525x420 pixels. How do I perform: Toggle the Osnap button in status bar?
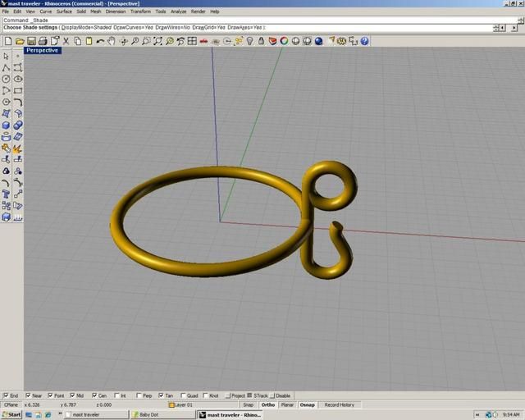pos(307,405)
